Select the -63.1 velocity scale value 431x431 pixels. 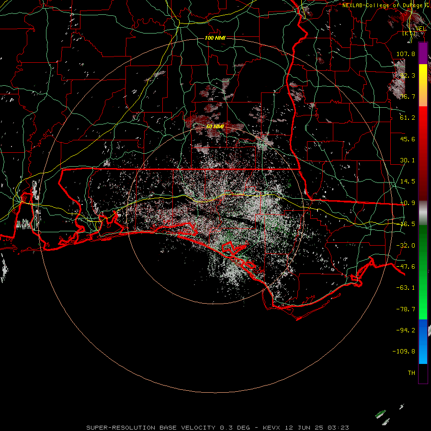pos(406,288)
